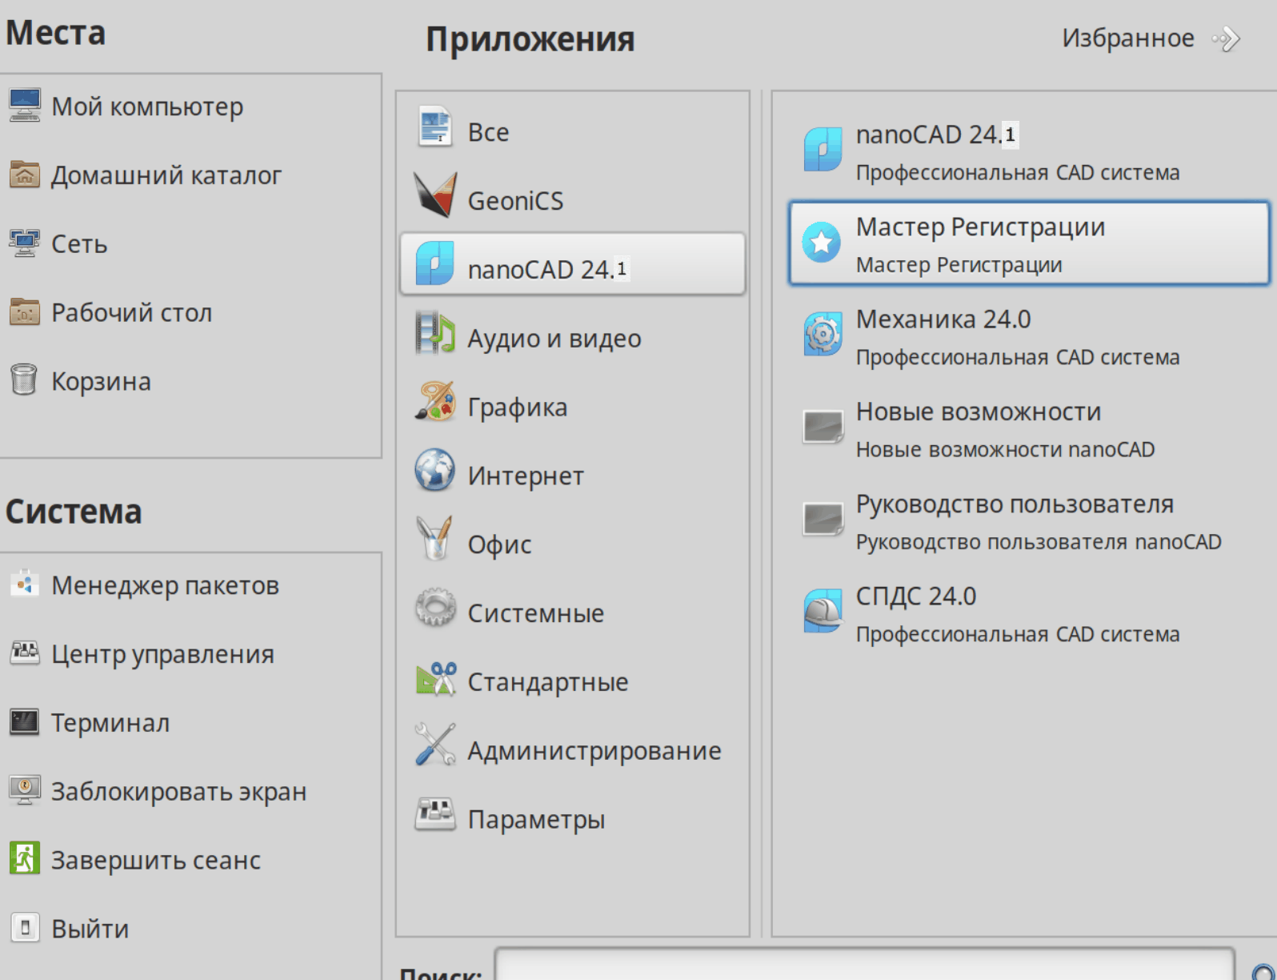The height and width of the screenshot is (980, 1277).
Task: Click 'Профессиональная CAD система' under nanoCAD 24.1
Action: [x=1018, y=172]
